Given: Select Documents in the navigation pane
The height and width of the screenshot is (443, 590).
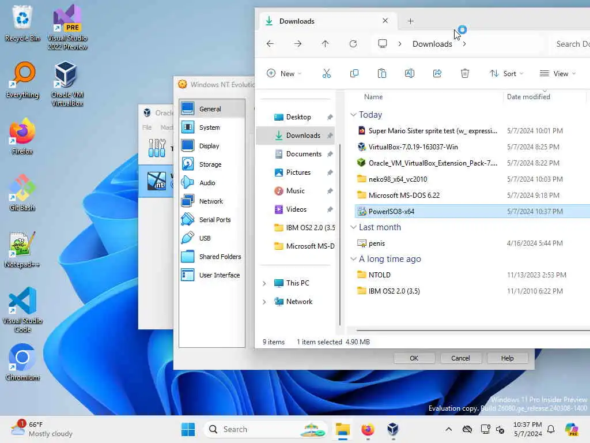Looking at the screenshot, I should (296, 153).
